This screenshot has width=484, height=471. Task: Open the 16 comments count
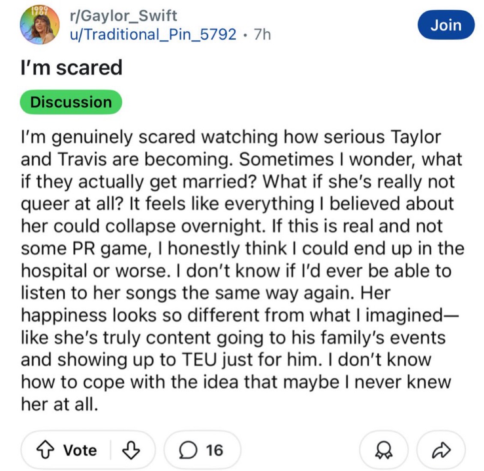coord(214,450)
